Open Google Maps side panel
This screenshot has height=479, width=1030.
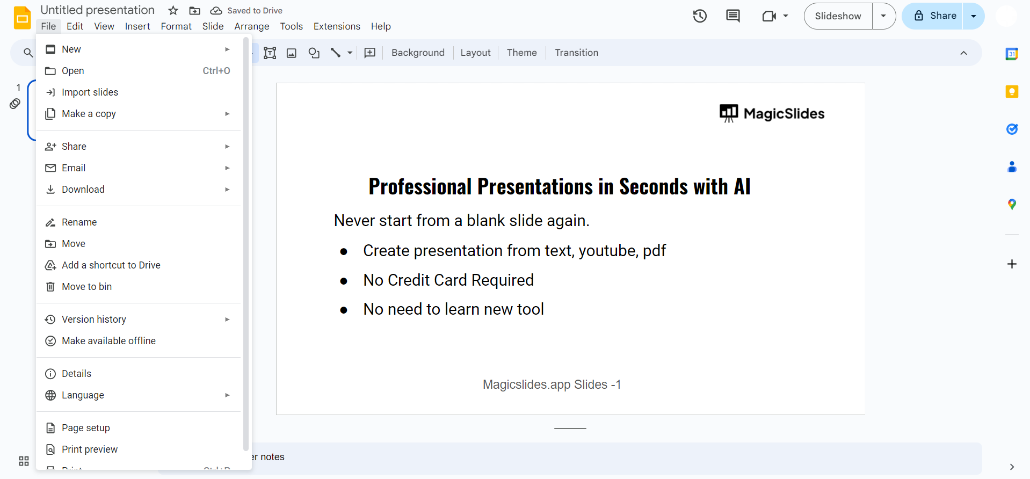[1012, 204]
